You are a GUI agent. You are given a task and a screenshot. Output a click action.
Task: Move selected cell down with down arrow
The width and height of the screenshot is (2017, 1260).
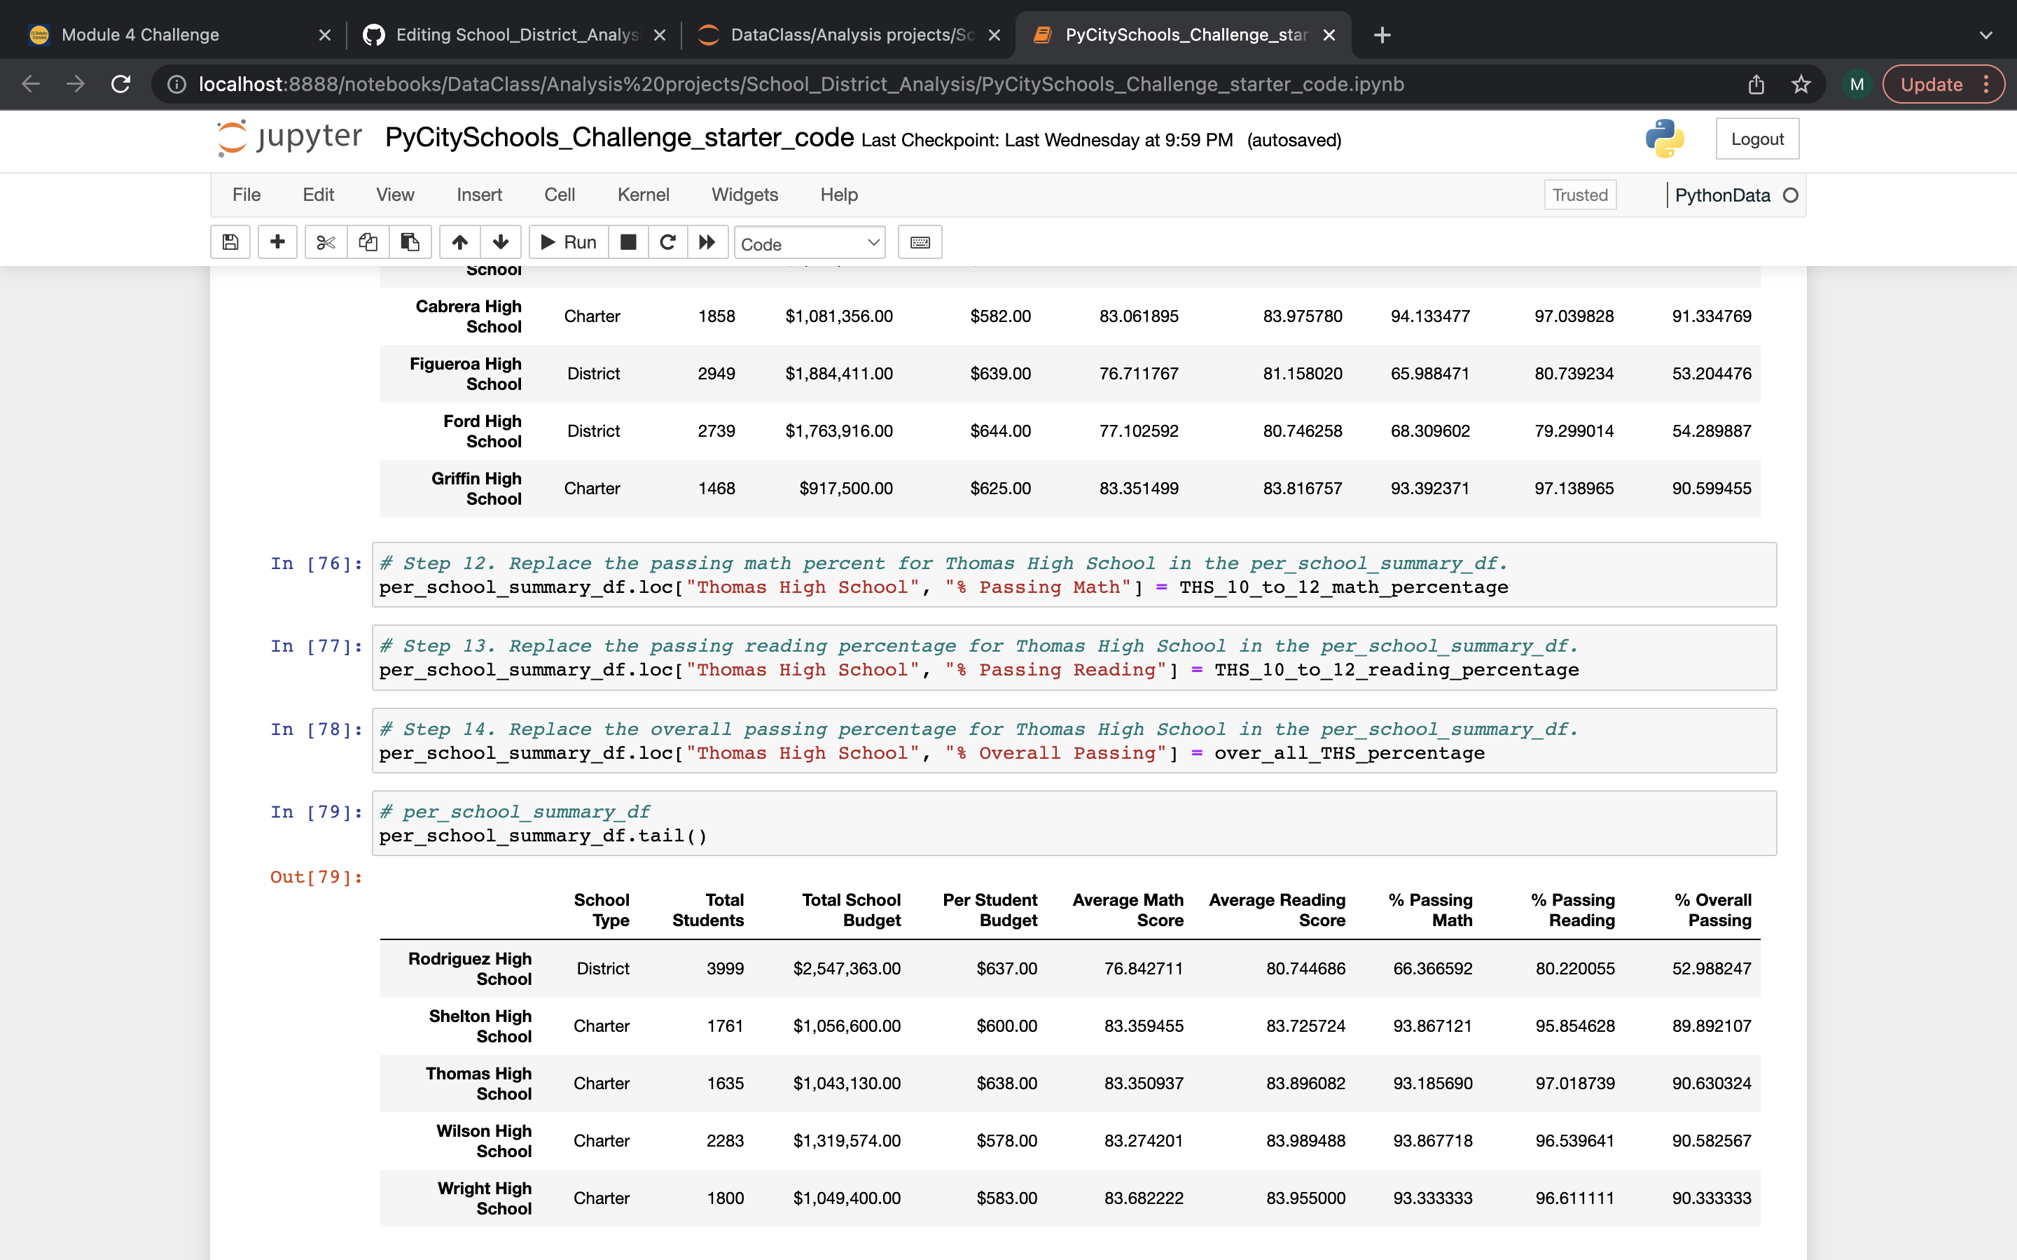coord(501,241)
